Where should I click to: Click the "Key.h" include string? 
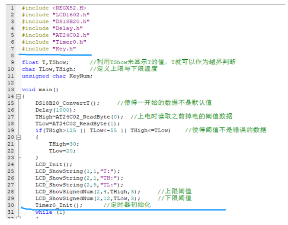click(64, 49)
